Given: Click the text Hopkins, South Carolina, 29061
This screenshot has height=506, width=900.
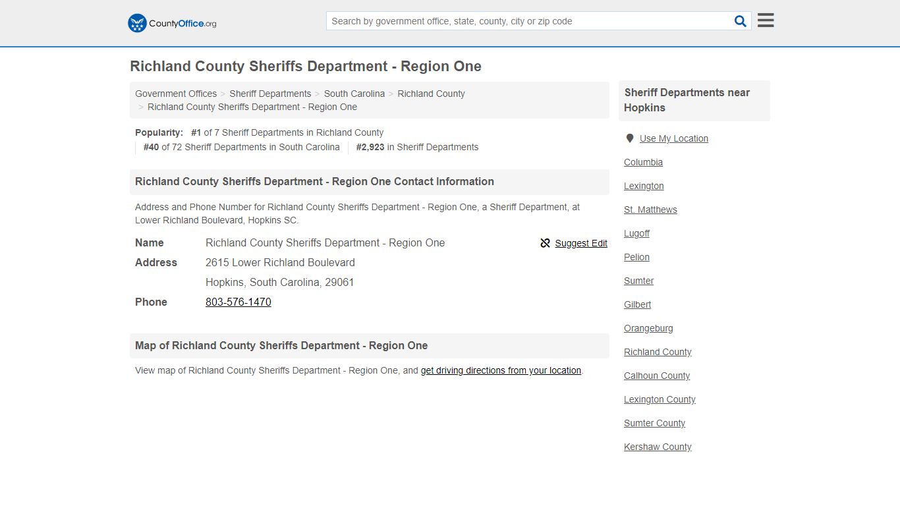Looking at the screenshot, I should (x=280, y=282).
